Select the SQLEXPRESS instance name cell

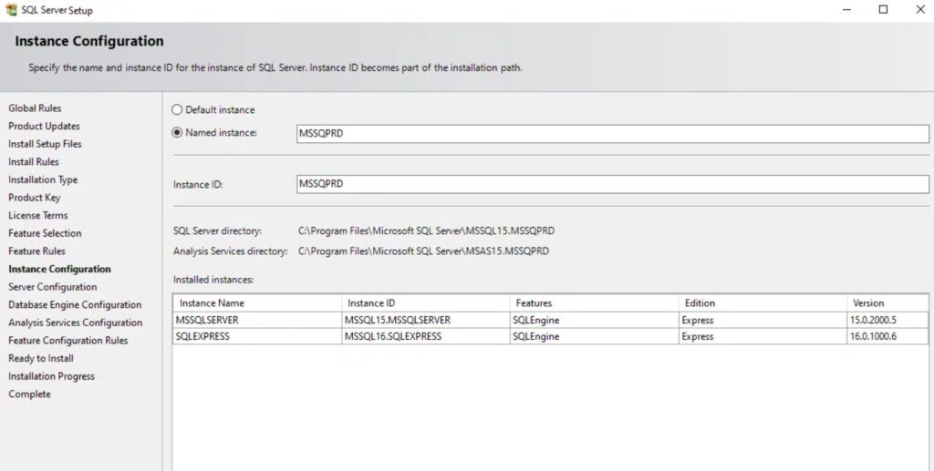257,336
